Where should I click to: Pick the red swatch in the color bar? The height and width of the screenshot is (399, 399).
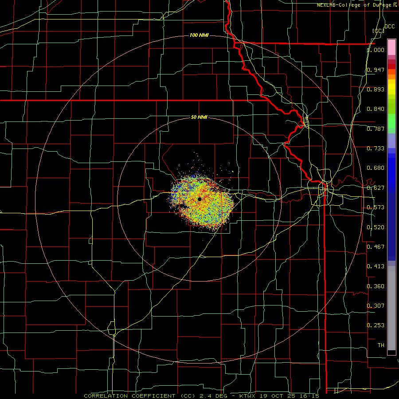point(391,66)
